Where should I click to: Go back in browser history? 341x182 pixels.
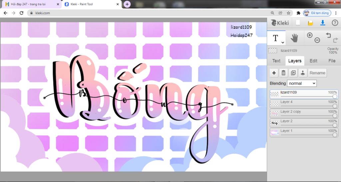5,13
